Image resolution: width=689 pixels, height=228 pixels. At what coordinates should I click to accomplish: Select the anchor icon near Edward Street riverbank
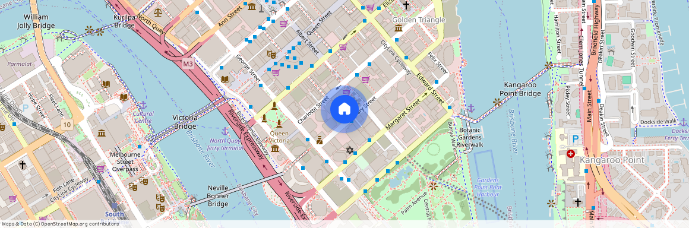(470, 107)
